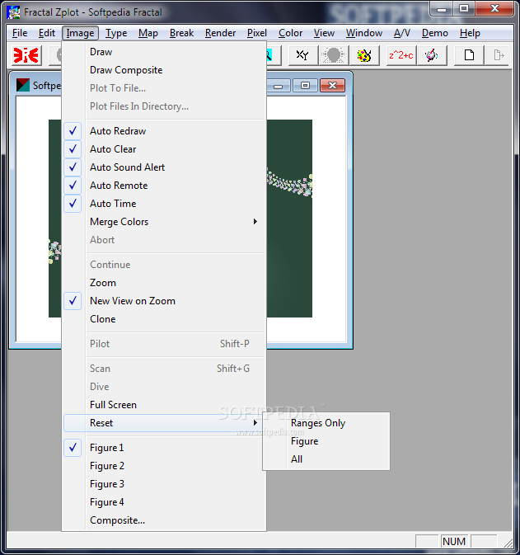Open the Color menu

click(x=290, y=33)
